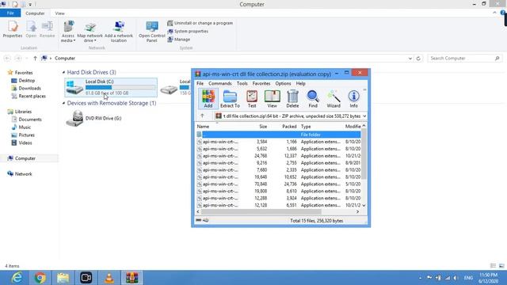The image size is (507, 285).
Task: Launch the Wizard tool in WinRAR
Action: pos(334,98)
